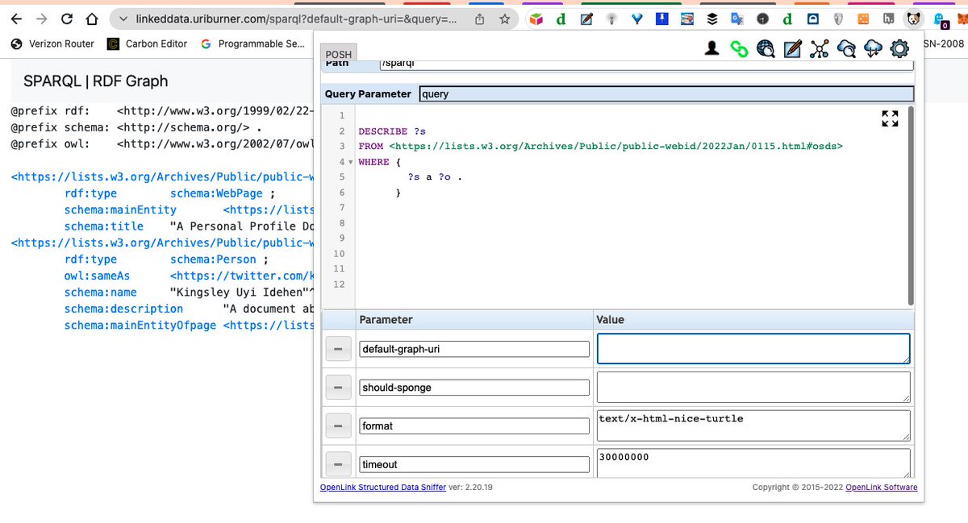Open the Ghostery ghost extension icon
The image size is (968, 523).
click(x=940, y=19)
